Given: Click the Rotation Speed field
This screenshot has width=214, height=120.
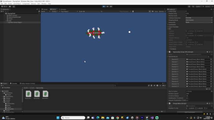Looking at the screenshot, I should click(200, 94).
